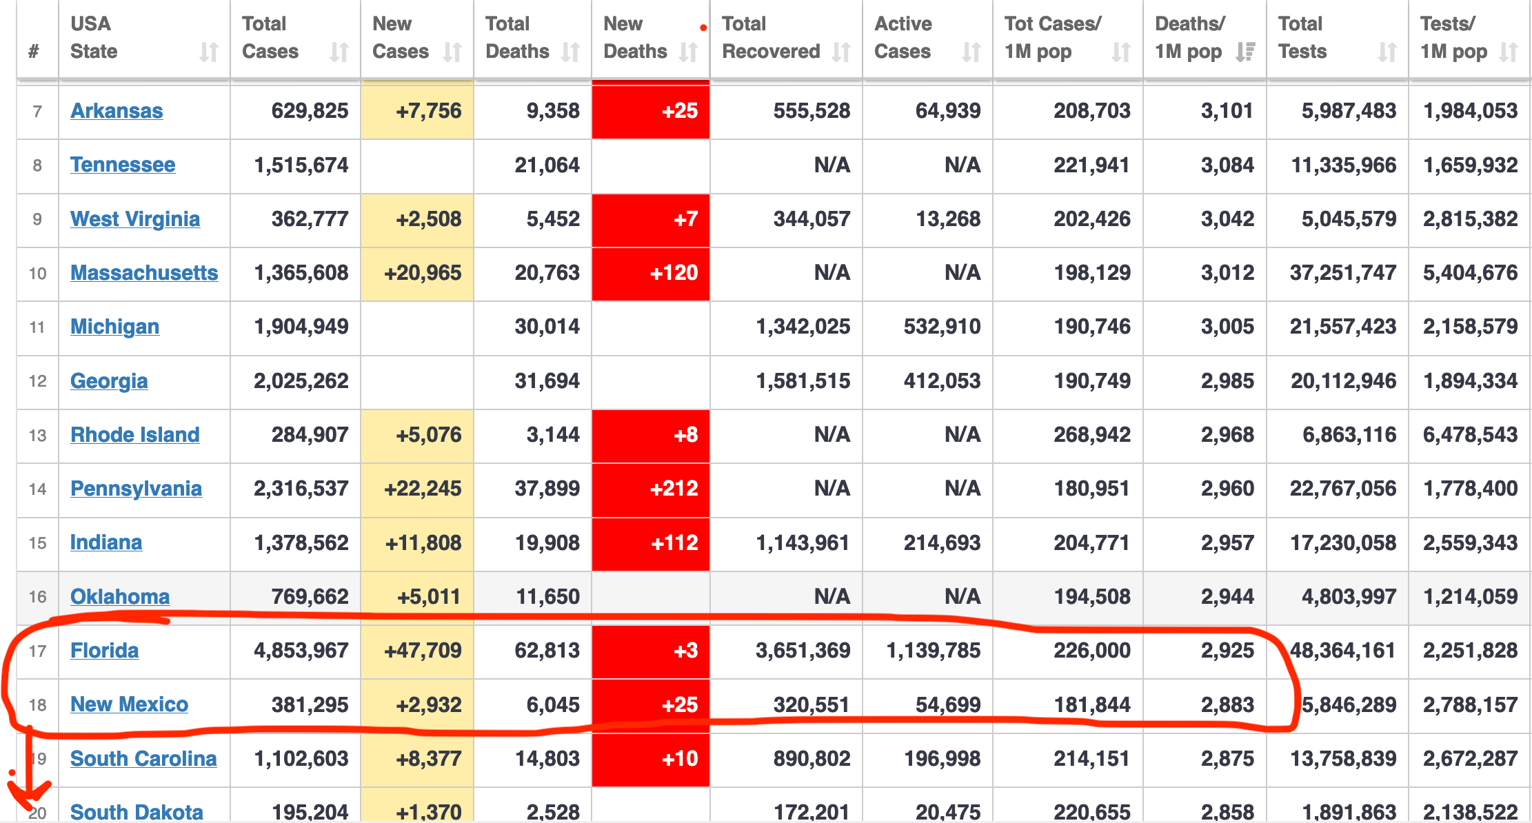Open Pennsylvania state details
Viewport: 1532px width, 823px height.
click(136, 489)
